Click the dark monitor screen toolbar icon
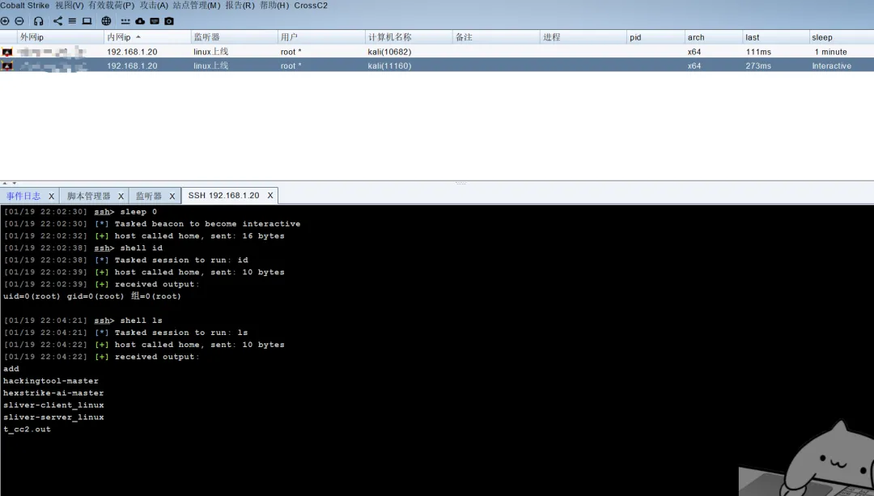874x496 pixels. tap(155, 21)
